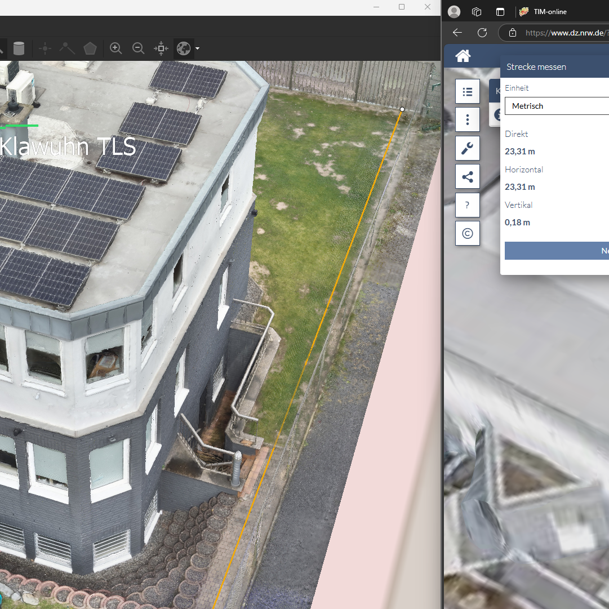Click the Direkt value 23,31 m
Screen dimensions: 609x609
point(520,152)
